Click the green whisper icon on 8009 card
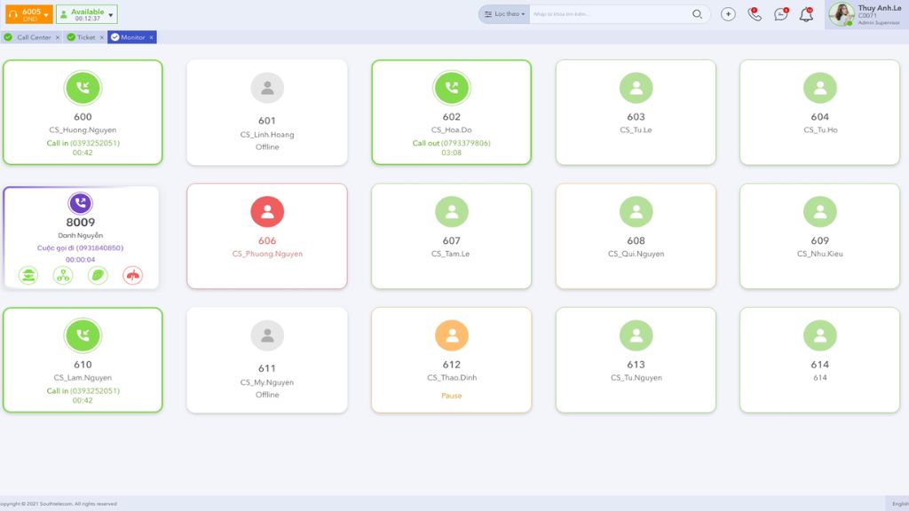The image size is (909, 511). pos(98,275)
